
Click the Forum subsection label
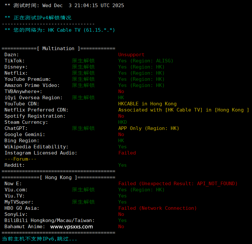[x=20, y=159]
